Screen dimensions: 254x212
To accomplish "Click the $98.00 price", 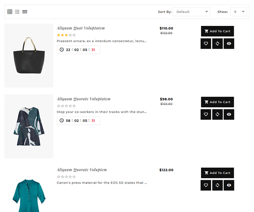I will click(166, 99).
